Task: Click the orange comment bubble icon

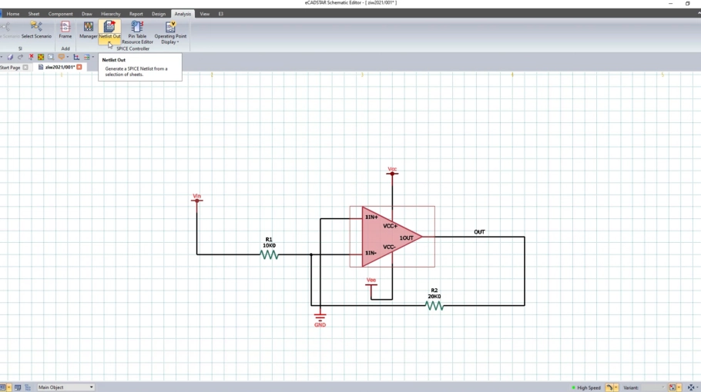Action: [62, 57]
